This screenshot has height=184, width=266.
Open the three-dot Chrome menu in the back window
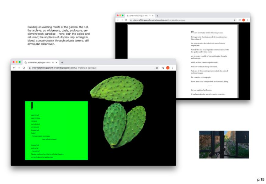pos(247,20)
